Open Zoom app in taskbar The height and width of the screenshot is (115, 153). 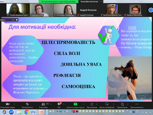[11, 112]
